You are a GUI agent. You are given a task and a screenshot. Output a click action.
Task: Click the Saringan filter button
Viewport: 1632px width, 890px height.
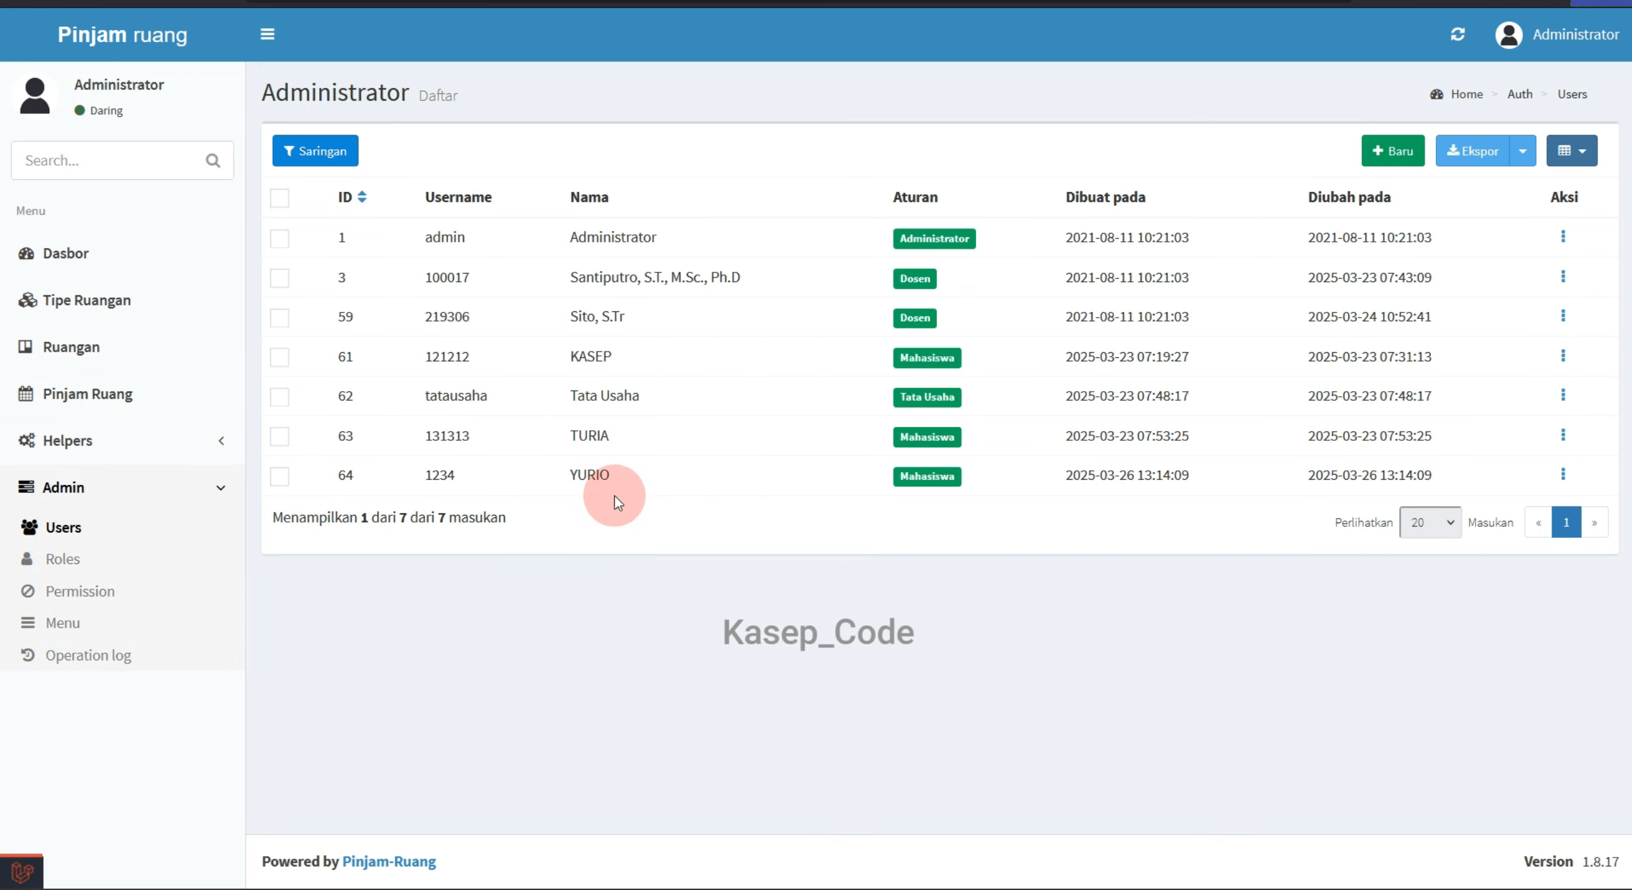[315, 151]
